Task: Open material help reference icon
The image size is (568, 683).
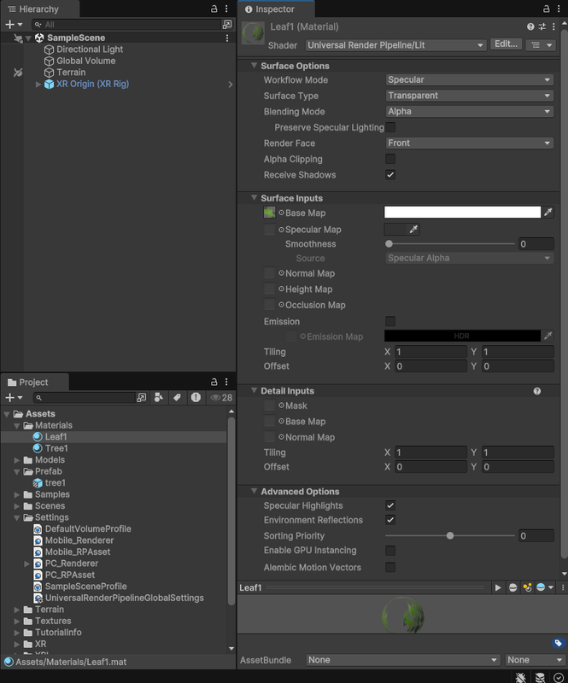Action: [x=530, y=27]
